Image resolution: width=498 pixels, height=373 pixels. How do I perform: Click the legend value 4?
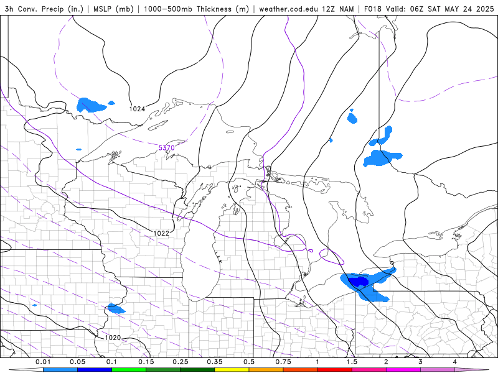pos(455,362)
